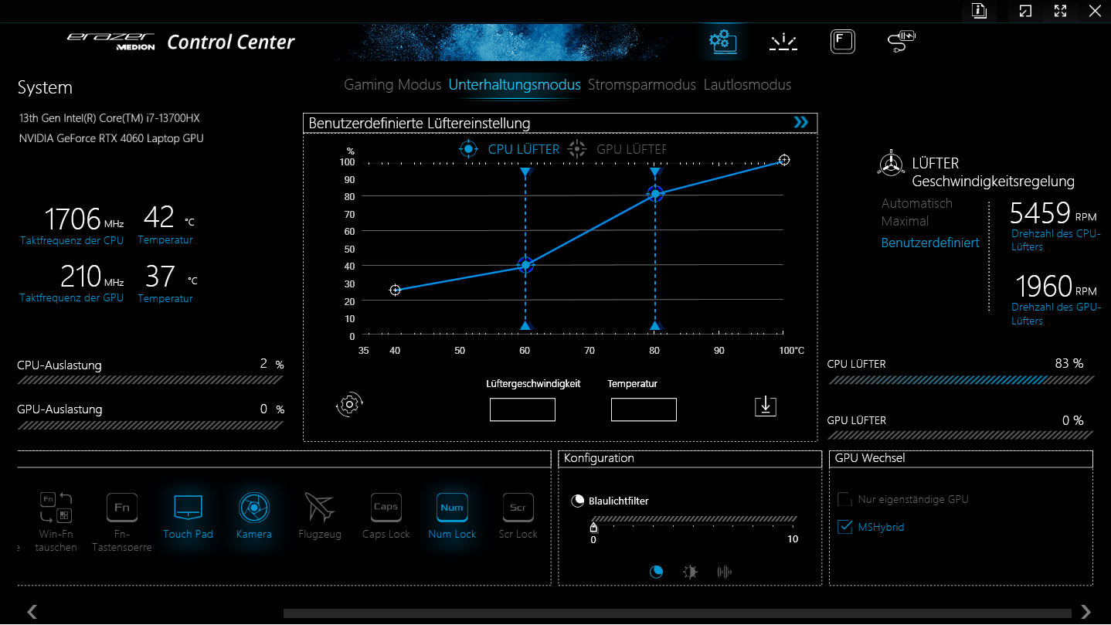Viewport: 1111px width, 625px height.
Task: Click the system settings gear-monitor icon
Action: tap(723, 42)
